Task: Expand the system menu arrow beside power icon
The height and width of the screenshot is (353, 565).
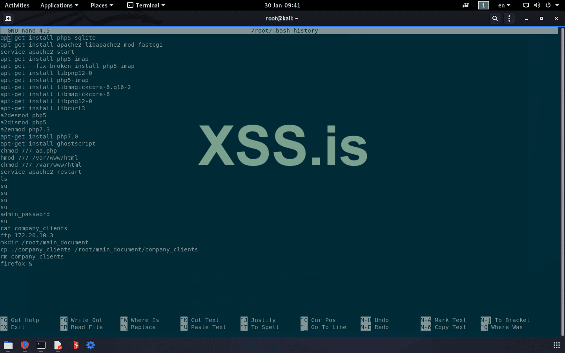Action: pos(557,5)
